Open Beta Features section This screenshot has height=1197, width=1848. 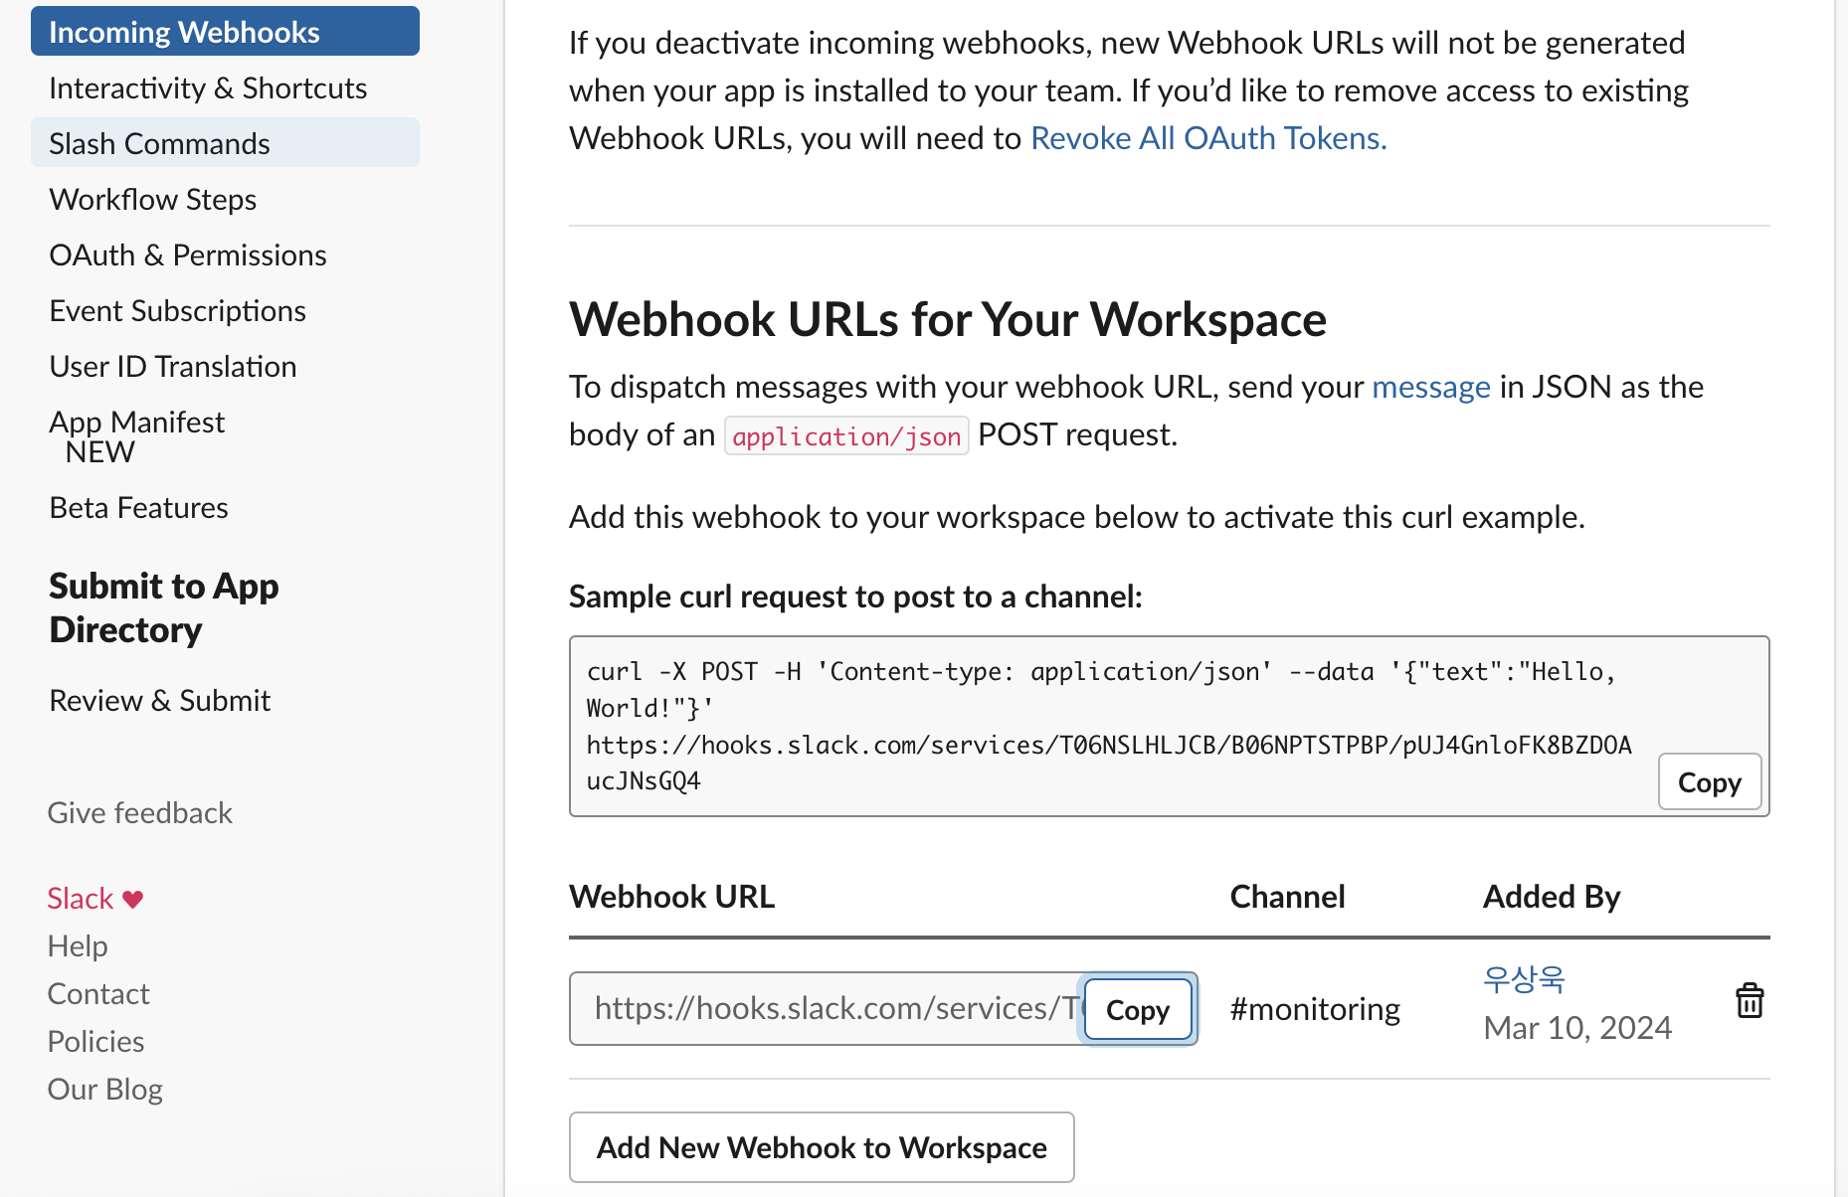[x=139, y=507]
